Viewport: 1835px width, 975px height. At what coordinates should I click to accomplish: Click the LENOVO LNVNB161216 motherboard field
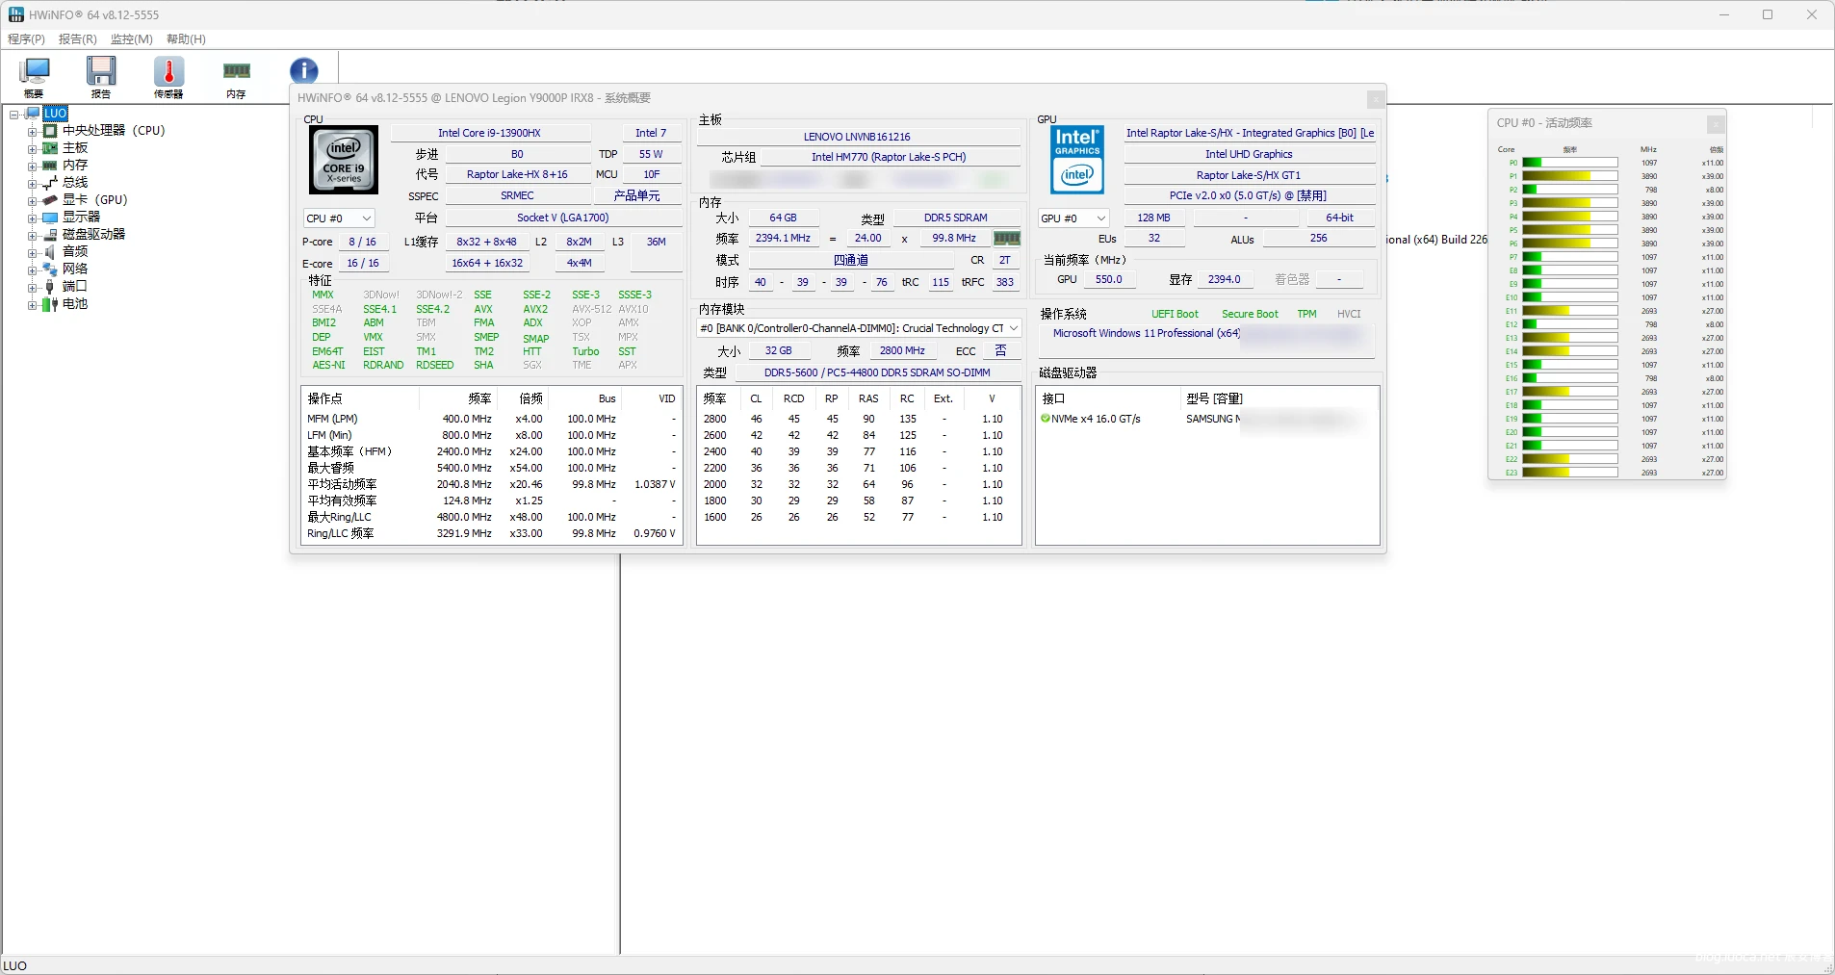857,137
